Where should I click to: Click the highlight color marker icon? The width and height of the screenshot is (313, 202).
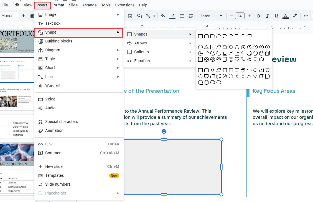295,16
